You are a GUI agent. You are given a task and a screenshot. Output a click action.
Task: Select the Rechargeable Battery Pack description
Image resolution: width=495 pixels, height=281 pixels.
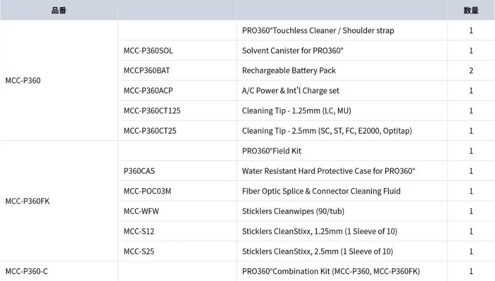pos(288,70)
